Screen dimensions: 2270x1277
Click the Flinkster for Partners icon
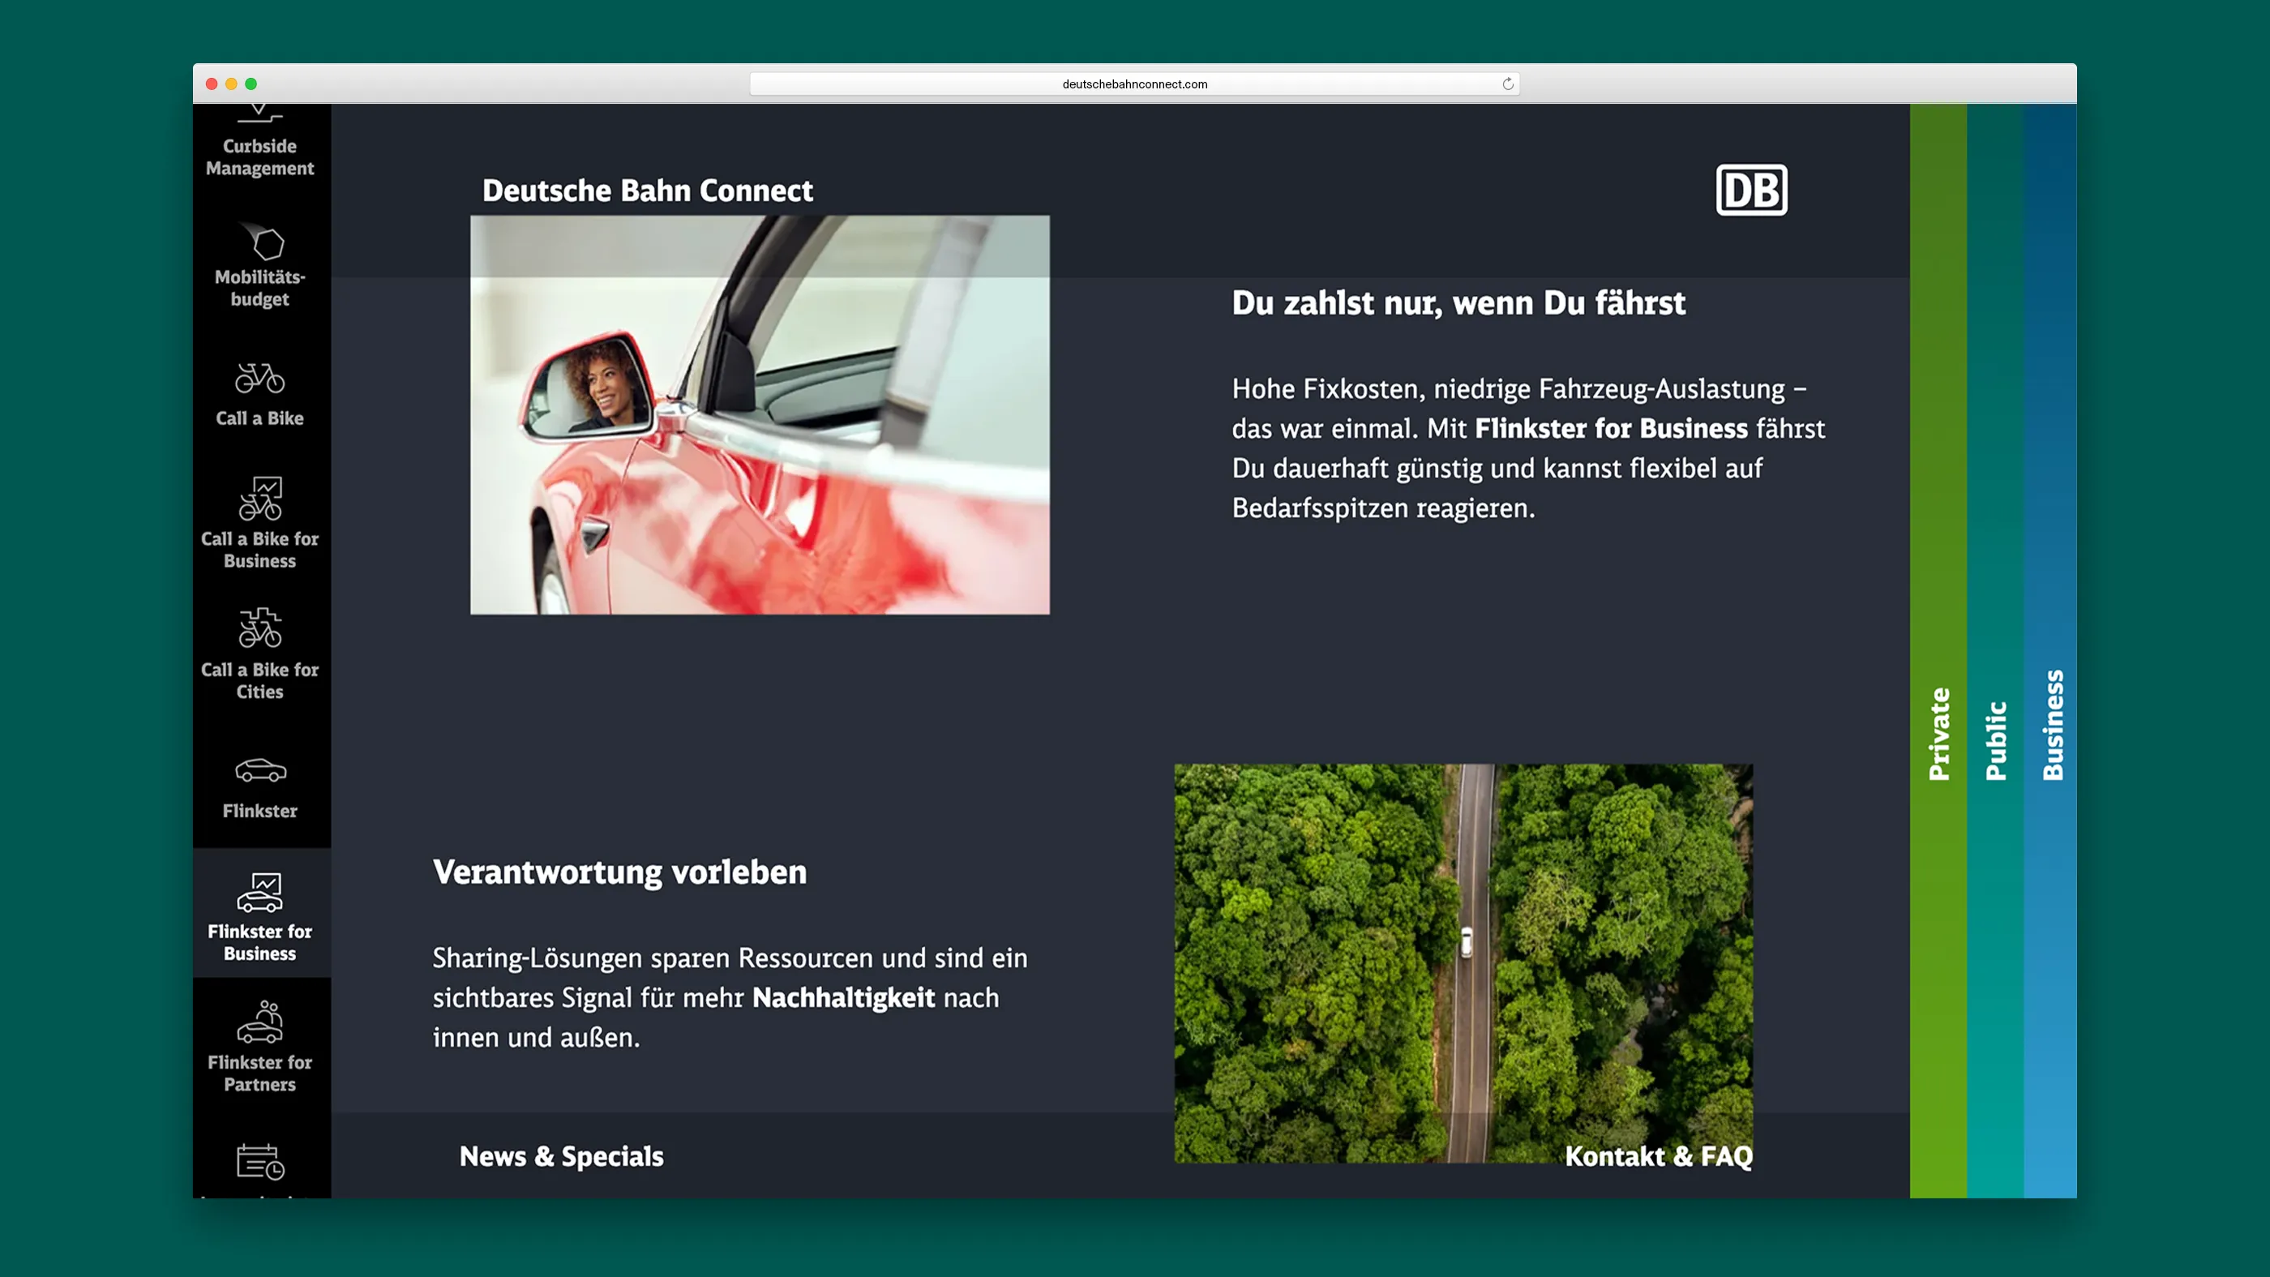(261, 1022)
